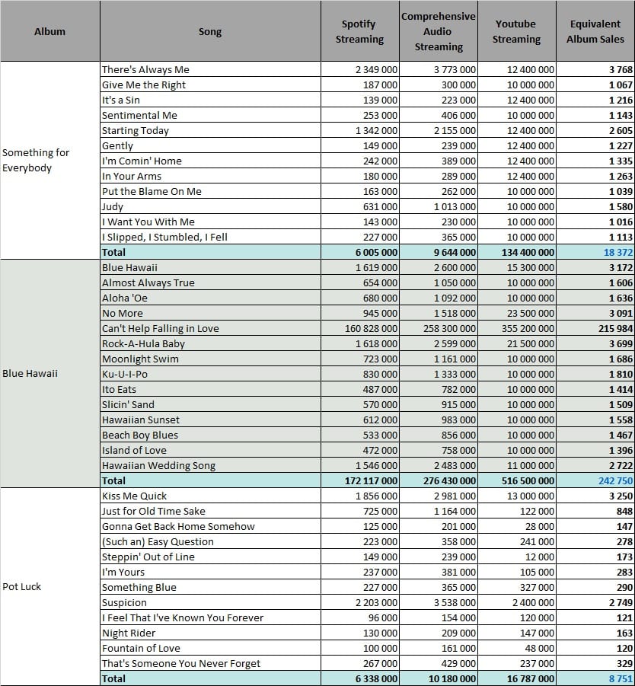The height and width of the screenshot is (686, 635).
Task: Select the Youtube total 134 400 000
Action: (x=517, y=252)
